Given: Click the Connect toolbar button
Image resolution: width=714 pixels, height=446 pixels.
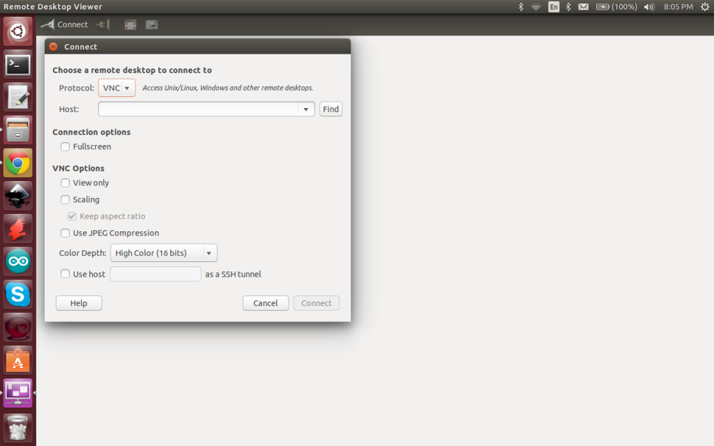Looking at the screenshot, I should [x=64, y=24].
